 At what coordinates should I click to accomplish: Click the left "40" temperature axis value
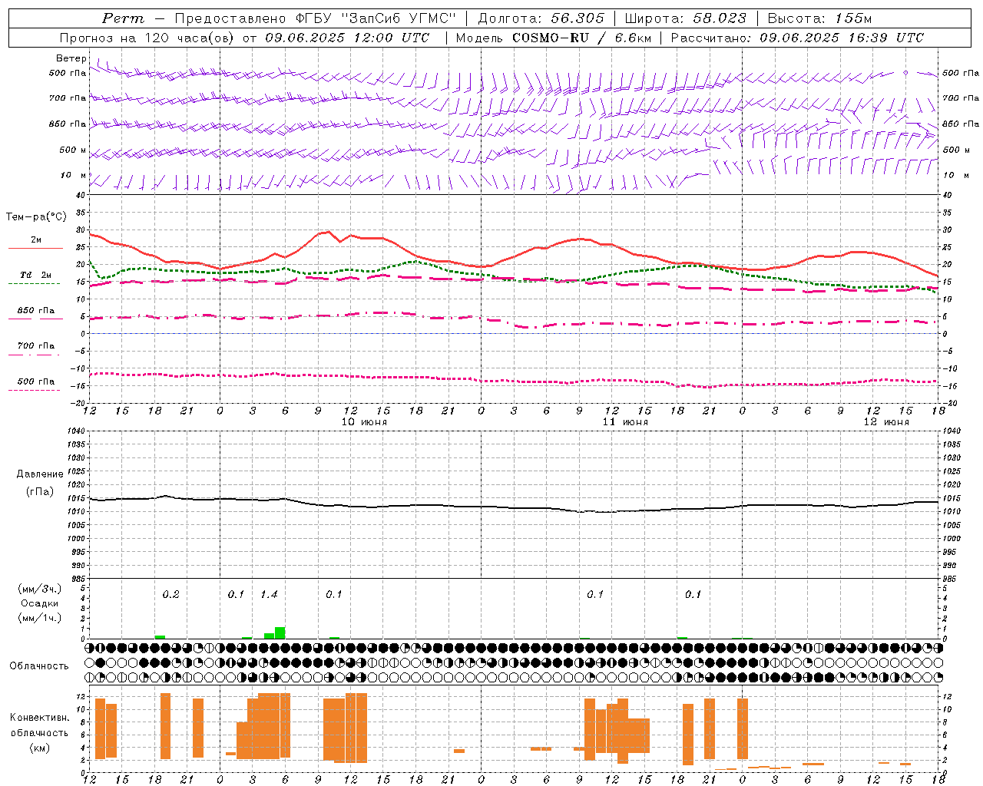click(x=79, y=196)
